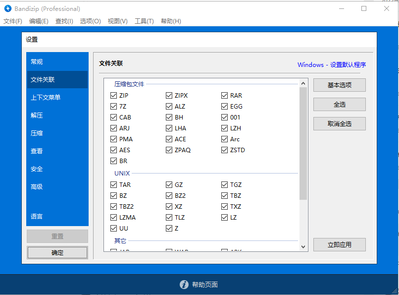Image resolution: width=399 pixels, height=295 pixels.
Task: Click the Bandizip logo icon in title bar
Action: pyautogui.click(x=8, y=8)
